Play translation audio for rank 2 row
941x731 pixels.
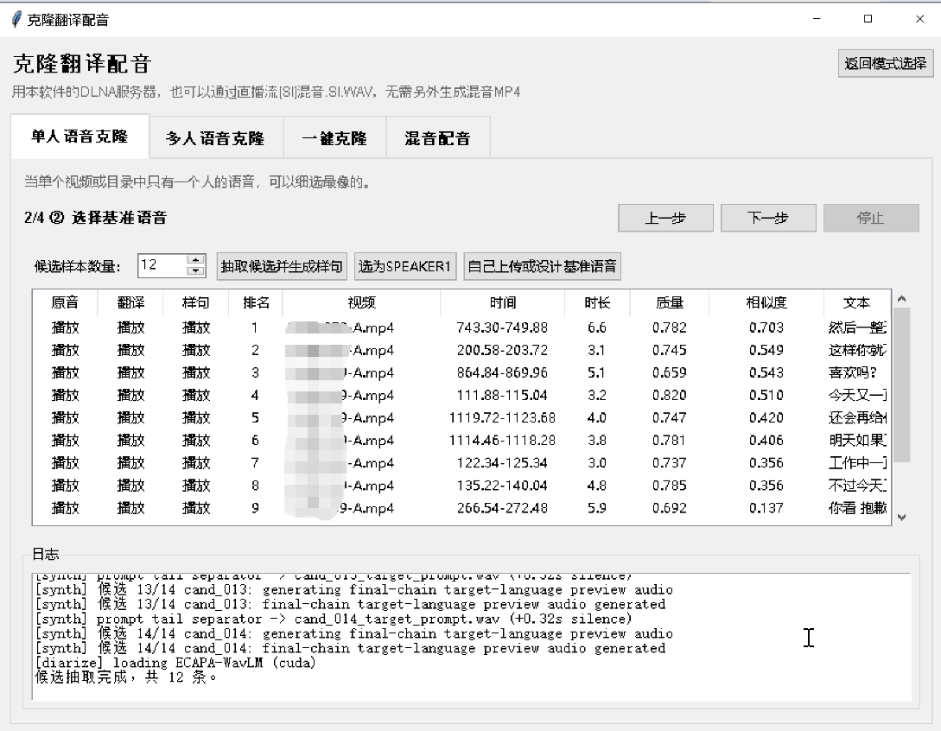pyautogui.click(x=130, y=350)
